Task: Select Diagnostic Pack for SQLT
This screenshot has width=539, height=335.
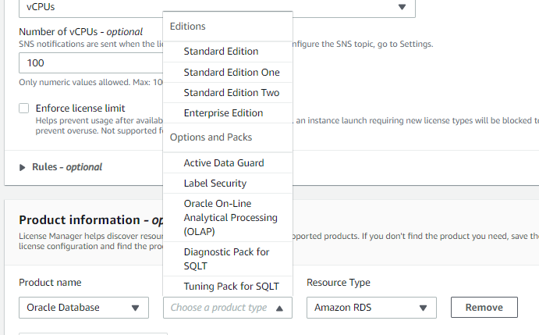Action: click(x=228, y=259)
